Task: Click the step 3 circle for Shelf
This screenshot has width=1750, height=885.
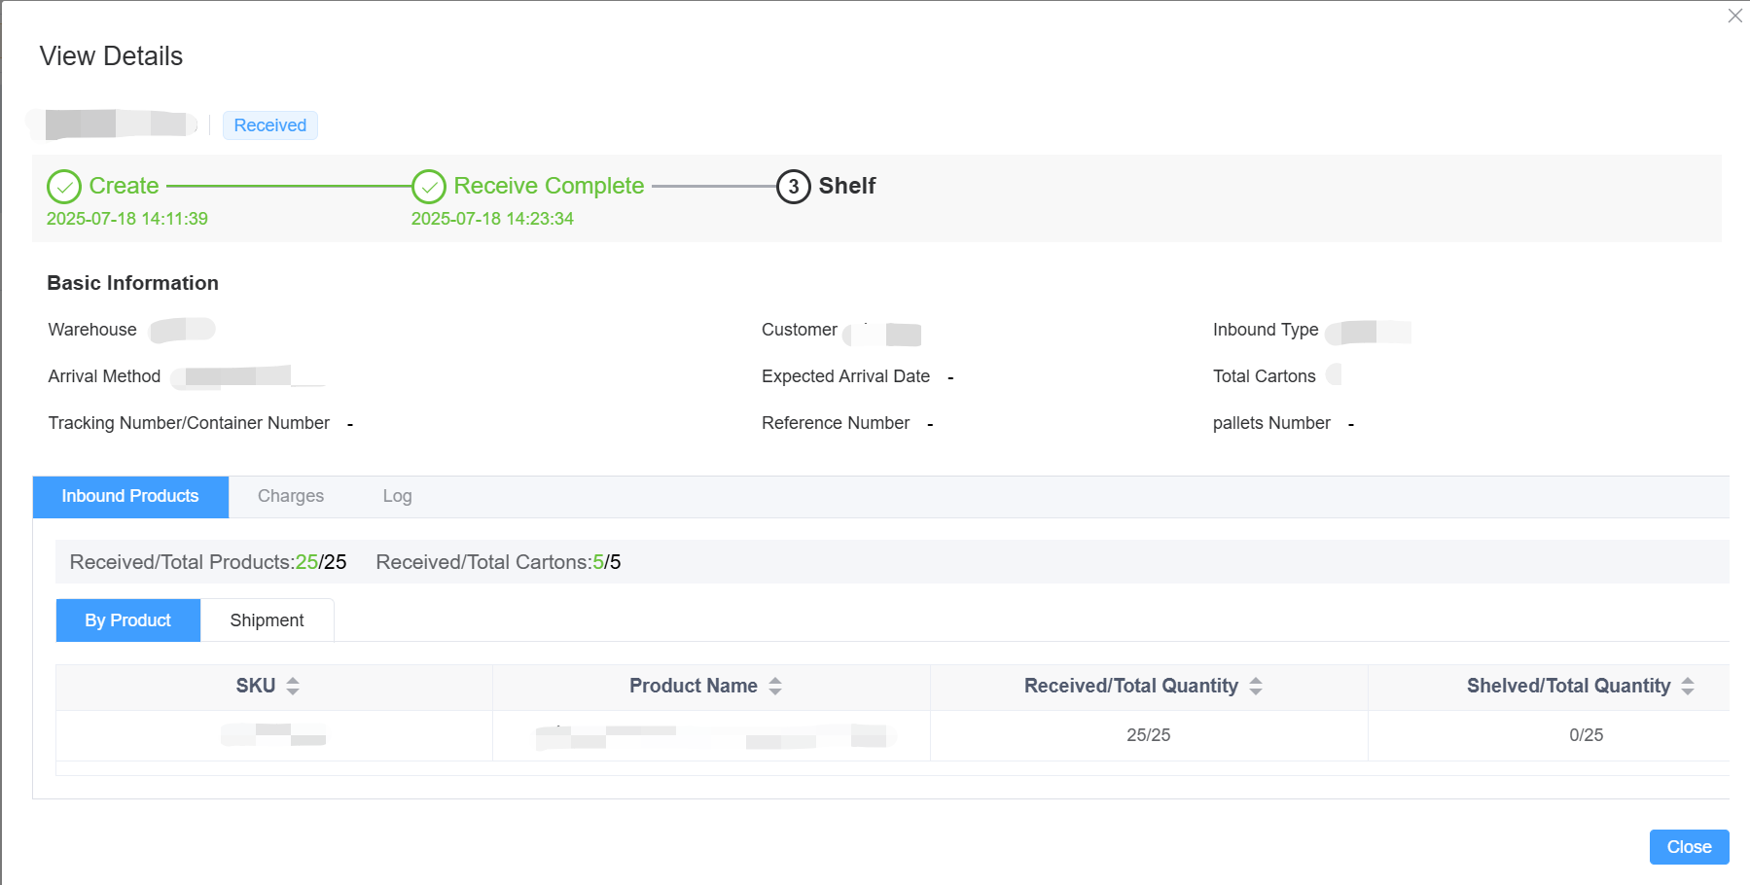Action: tap(793, 186)
